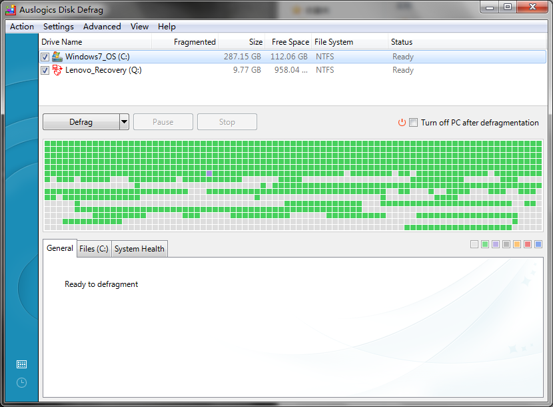Click the white legend color swatch

474,244
